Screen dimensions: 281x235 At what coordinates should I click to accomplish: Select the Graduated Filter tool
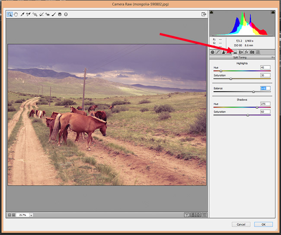pos(60,14)
